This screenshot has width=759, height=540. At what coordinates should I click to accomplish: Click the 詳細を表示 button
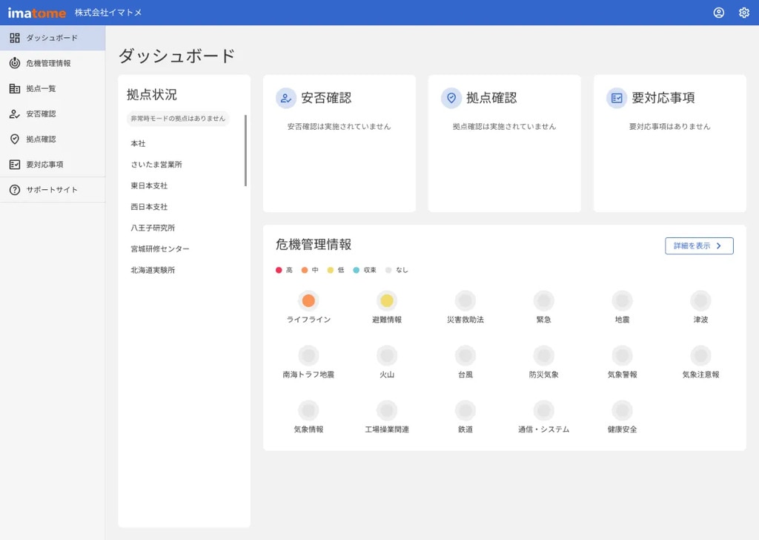(699, 246)
